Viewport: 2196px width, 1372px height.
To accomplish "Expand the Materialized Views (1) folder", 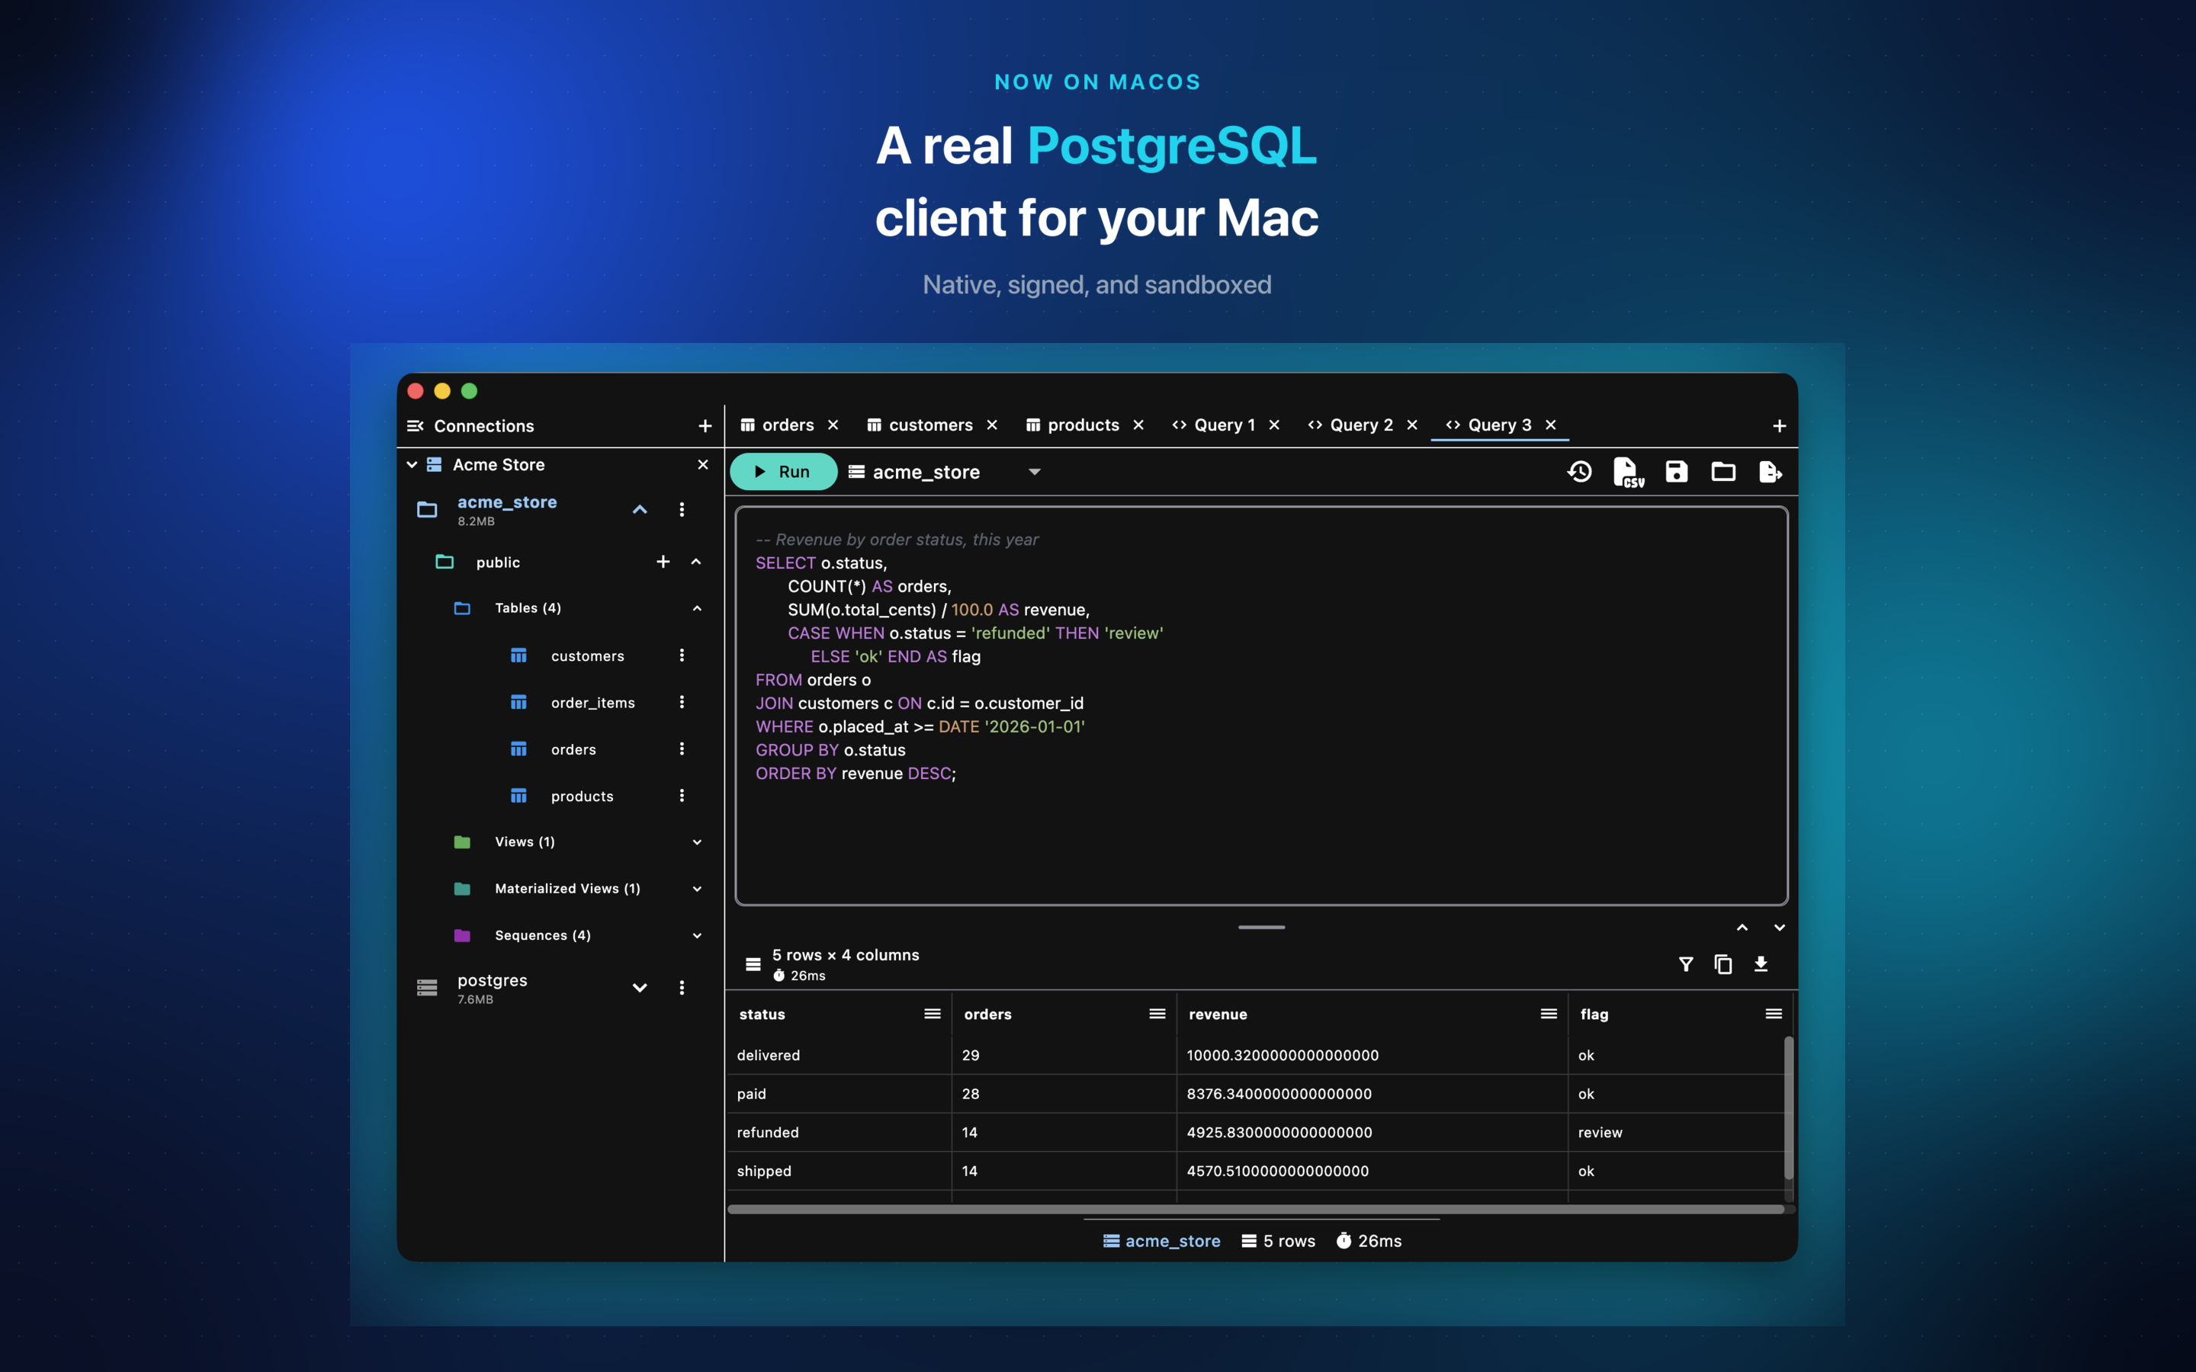I will (697, 890).
